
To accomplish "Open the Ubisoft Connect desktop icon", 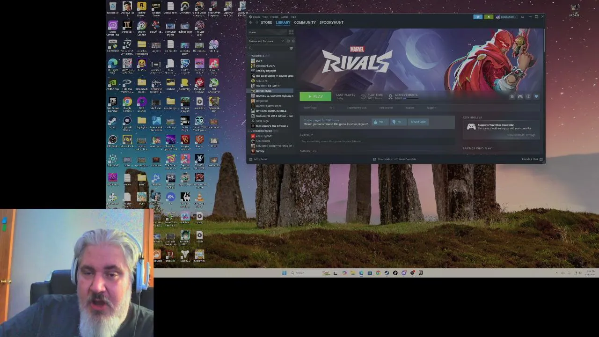I will click(x=142, y=28).
